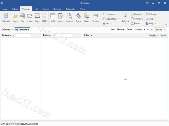
Task: Expand the Job dropdown
Action: (x=111, y=23)
